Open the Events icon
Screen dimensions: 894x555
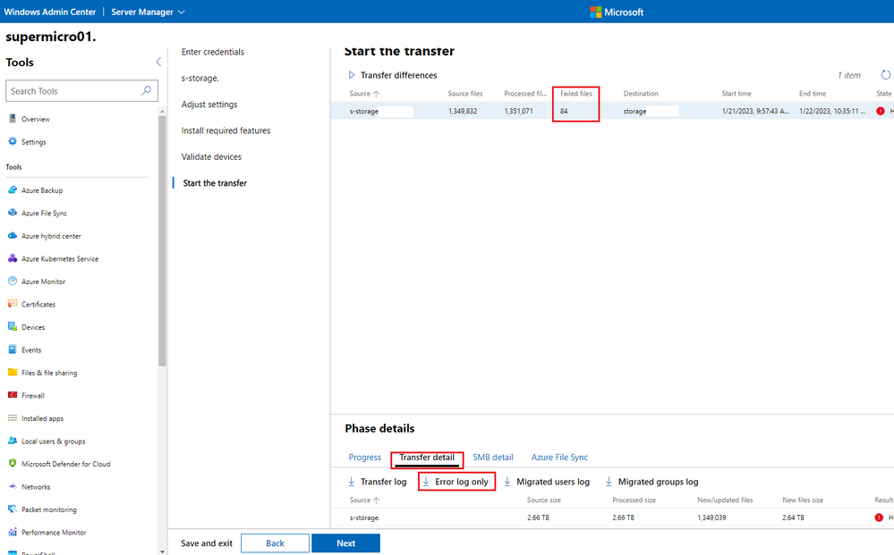[13, 349]
